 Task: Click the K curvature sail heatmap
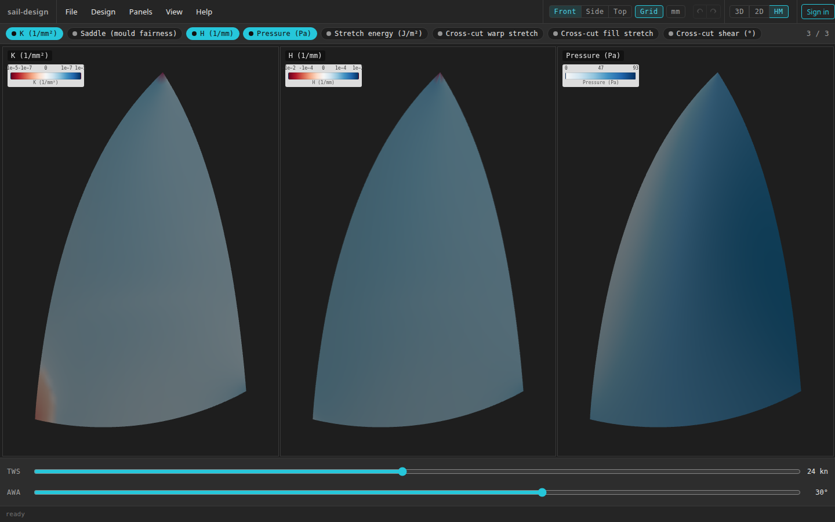point(140,250)
